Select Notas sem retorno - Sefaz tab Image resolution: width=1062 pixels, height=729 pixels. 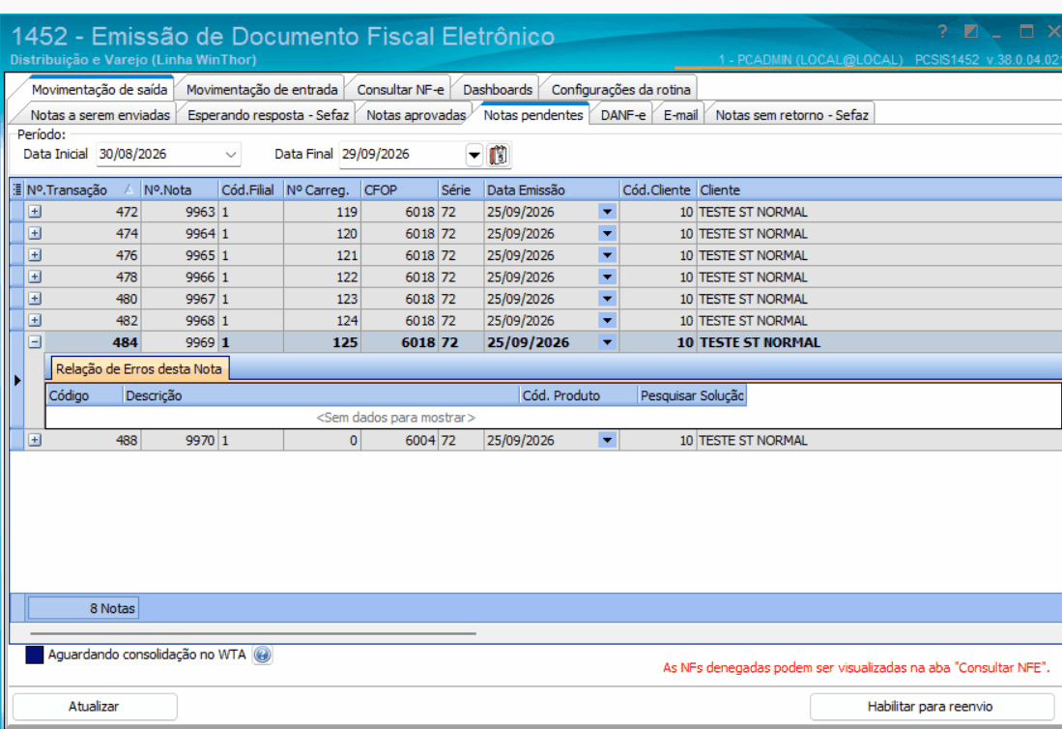(791, 115)
